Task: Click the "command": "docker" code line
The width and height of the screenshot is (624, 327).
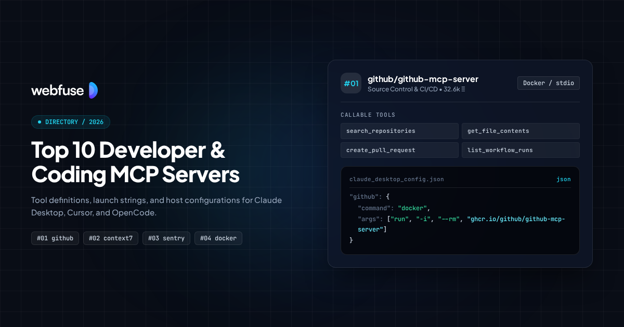Action: 394,208
